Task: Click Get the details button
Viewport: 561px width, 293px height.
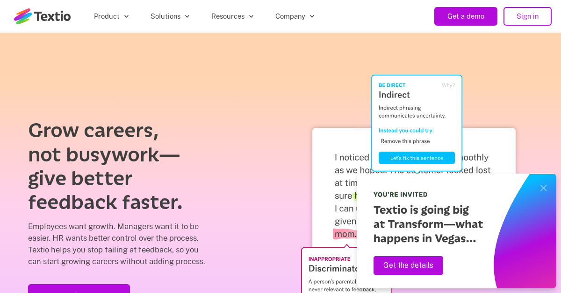Action: click(x=408, y=265)
